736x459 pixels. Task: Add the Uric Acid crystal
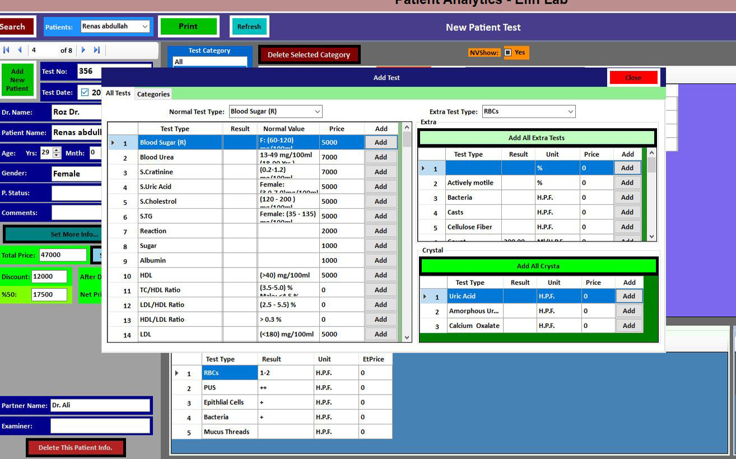point(629,296)
